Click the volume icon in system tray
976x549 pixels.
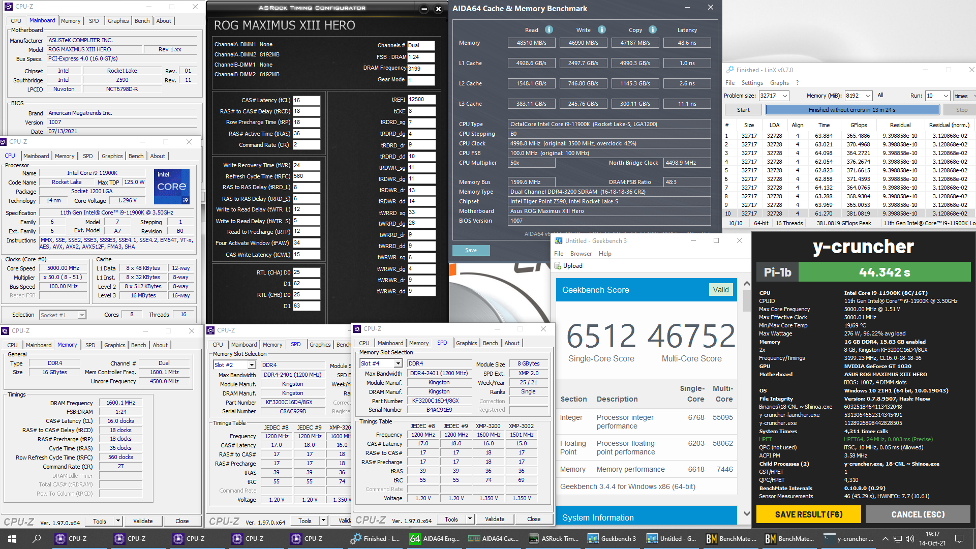(x=909, y=538)
